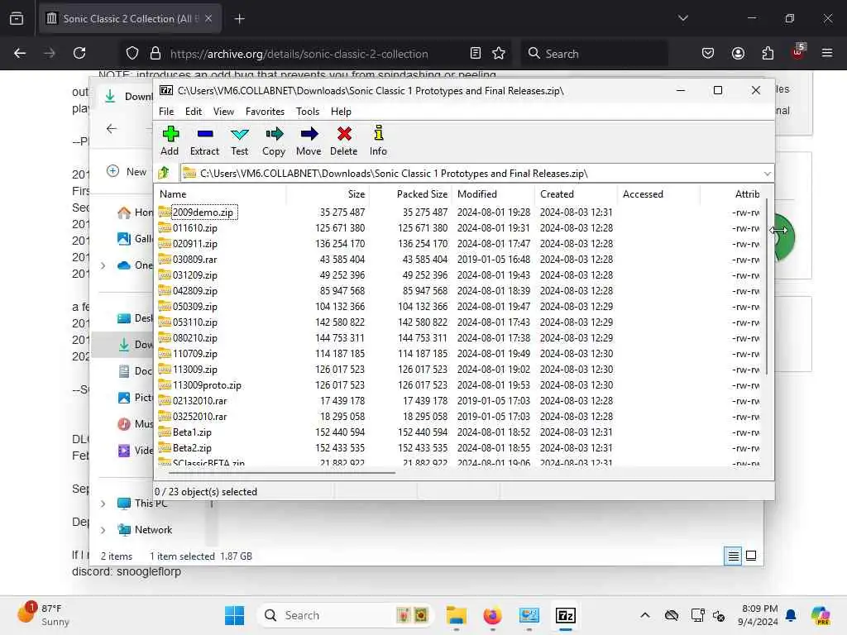Sort by Modified column header

494,193
